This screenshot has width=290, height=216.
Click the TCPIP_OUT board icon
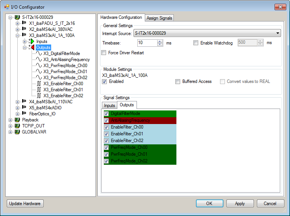17,126
